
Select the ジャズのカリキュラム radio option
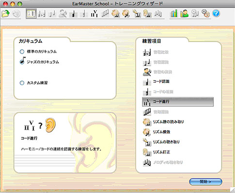click(22, 62)
